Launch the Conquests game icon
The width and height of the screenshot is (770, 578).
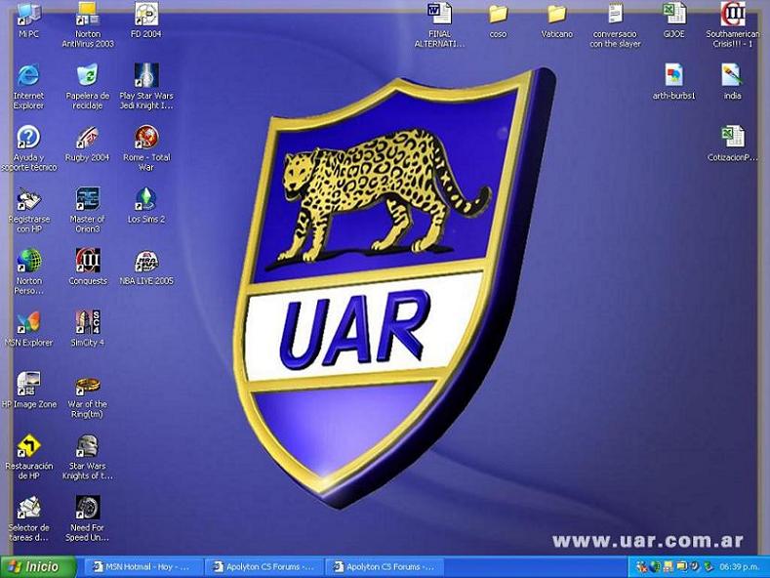pos(88,267)
